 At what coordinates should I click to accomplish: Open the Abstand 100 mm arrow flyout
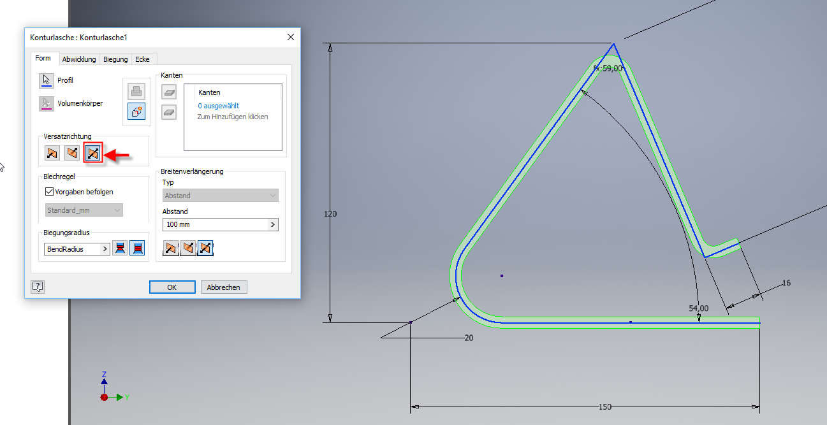pos(273,225)
